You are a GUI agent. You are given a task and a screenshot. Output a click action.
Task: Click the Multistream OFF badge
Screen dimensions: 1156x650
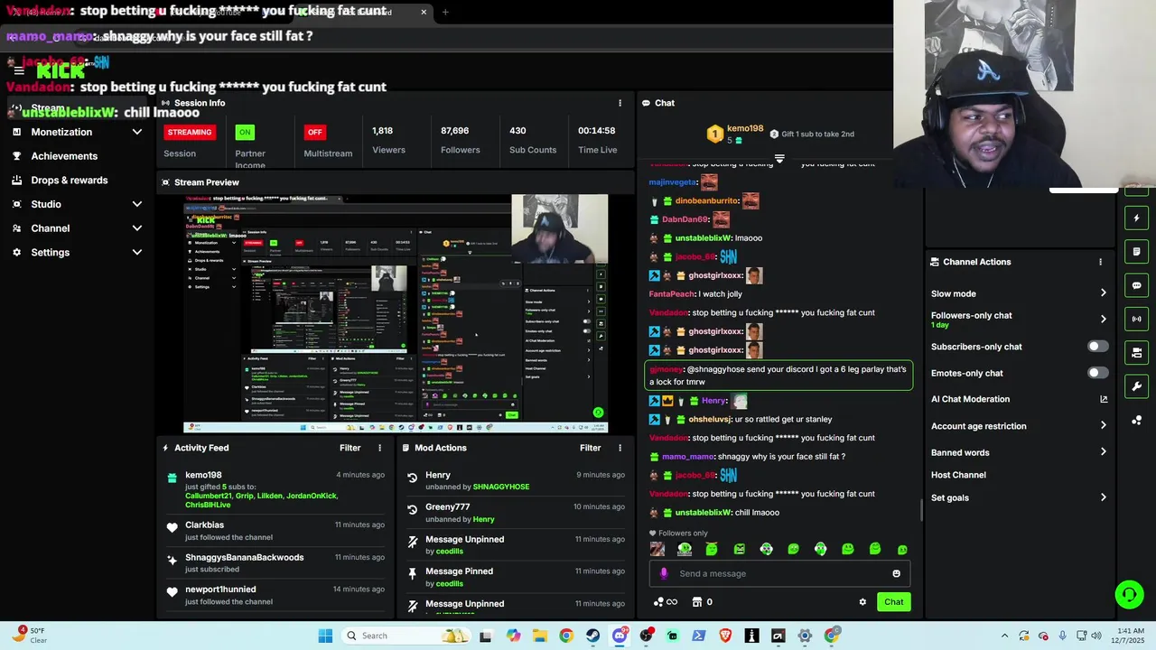click(x=314, y=132)
